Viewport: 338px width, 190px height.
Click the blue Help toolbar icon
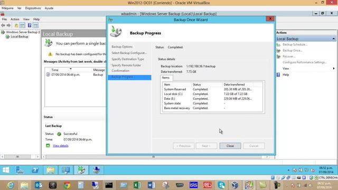(x=30, y=25)
